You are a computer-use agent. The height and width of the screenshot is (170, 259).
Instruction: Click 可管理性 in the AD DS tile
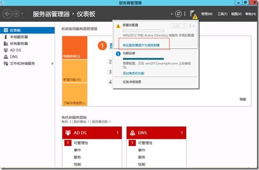pyautogui.click(x=81, y=143)
